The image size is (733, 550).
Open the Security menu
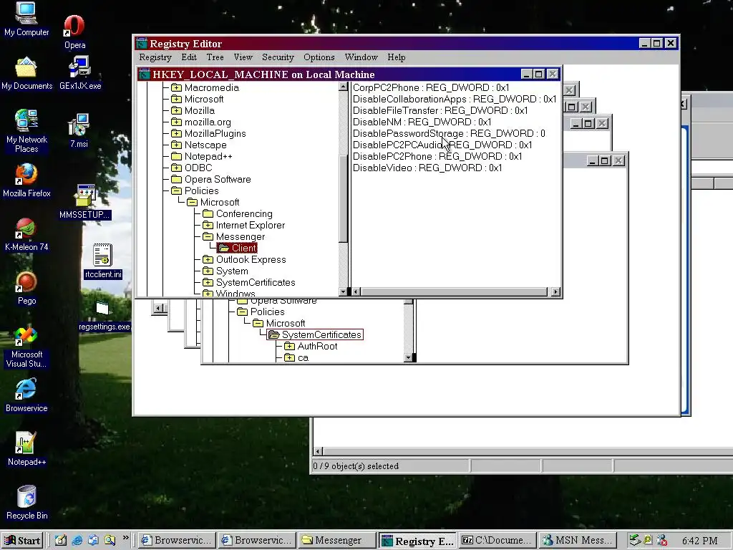(278, 57)
